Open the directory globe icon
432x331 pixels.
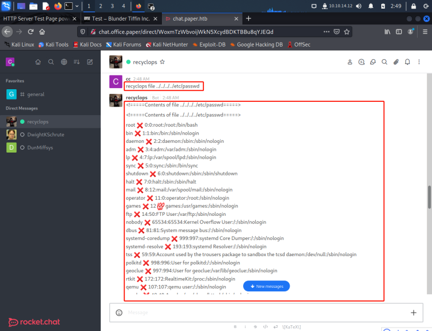64,62
